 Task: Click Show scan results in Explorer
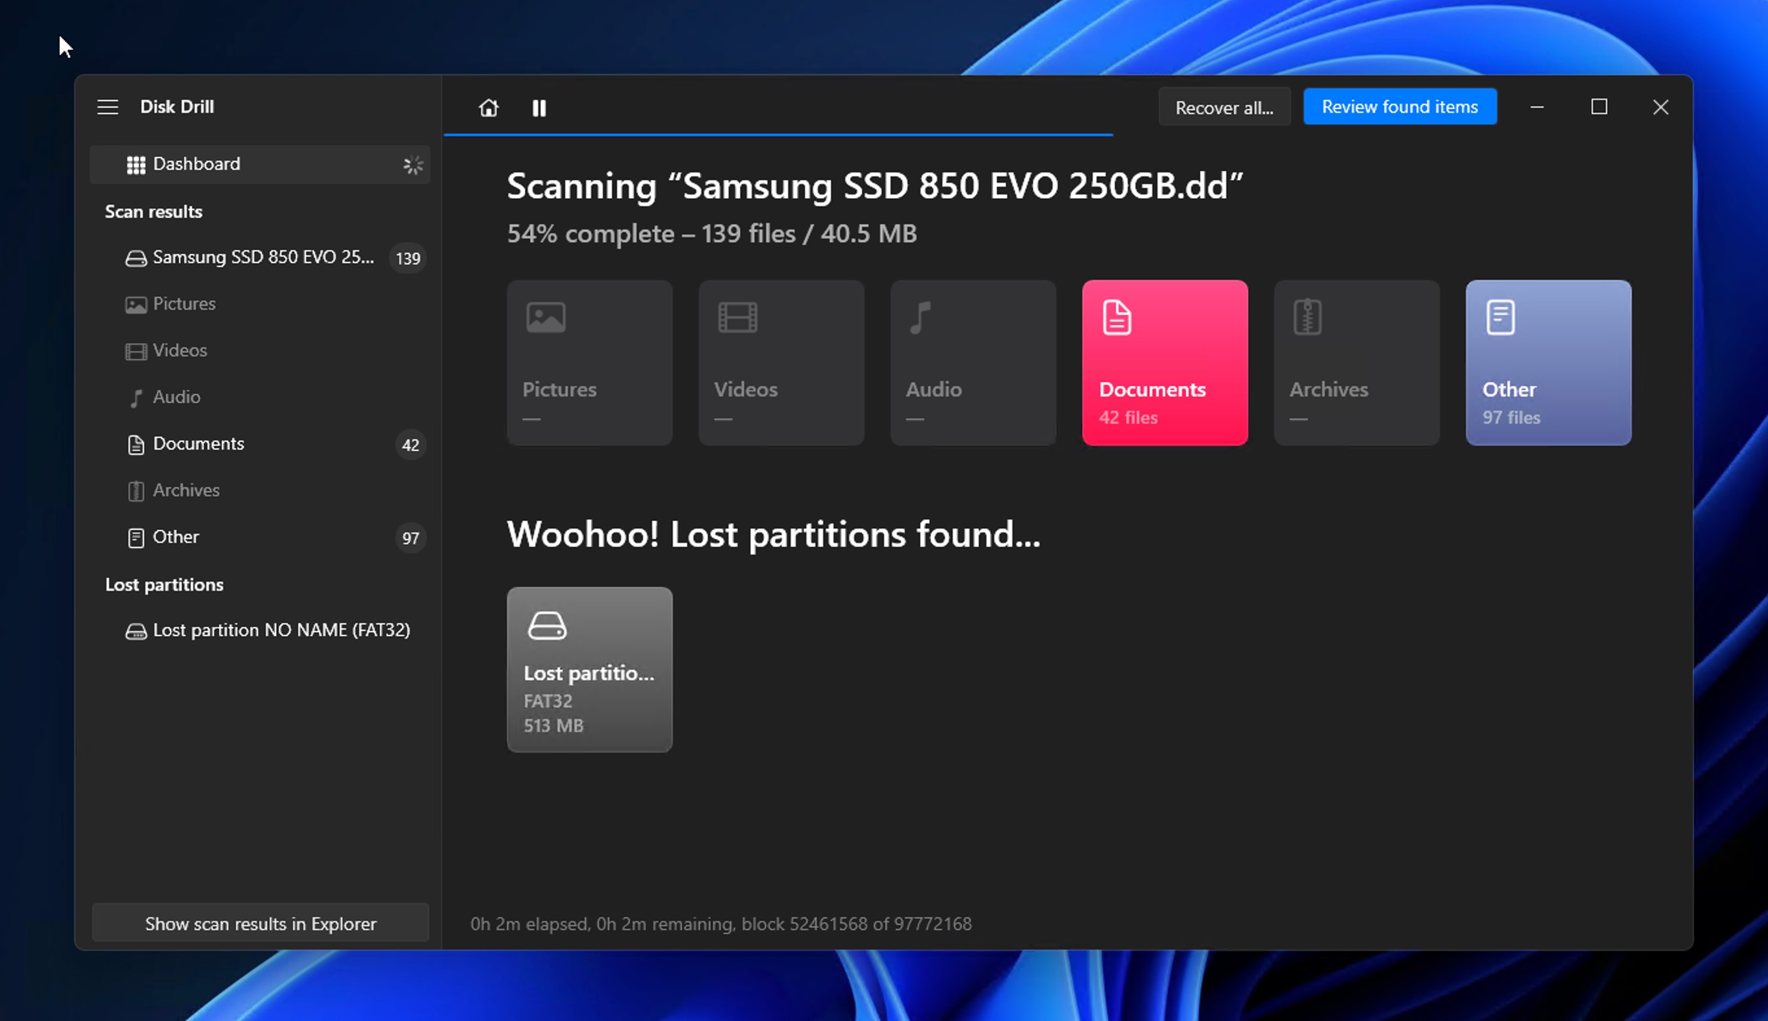pos(260,923)
